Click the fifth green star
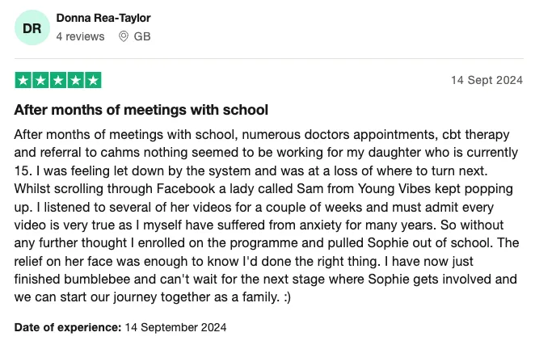This screenshot has width=535, height=345. click(x=93, y=80)
